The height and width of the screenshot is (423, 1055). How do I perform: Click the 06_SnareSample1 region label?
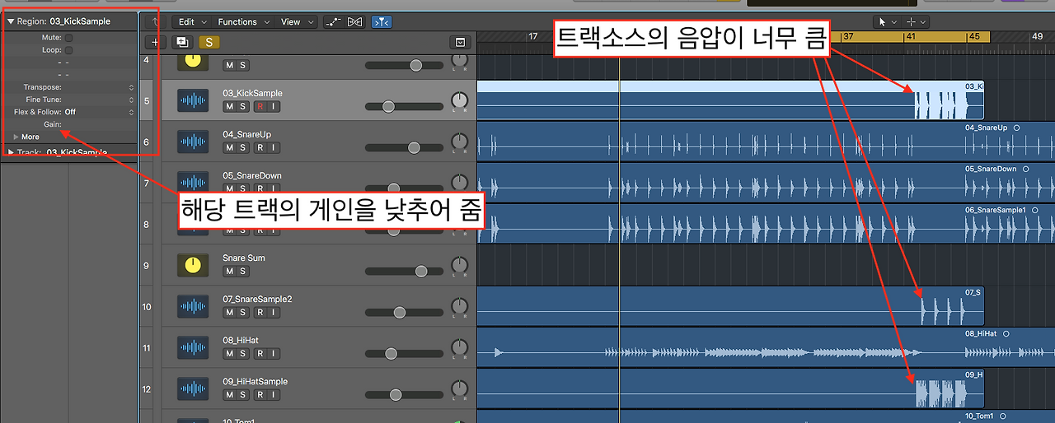tap(996, 210)
